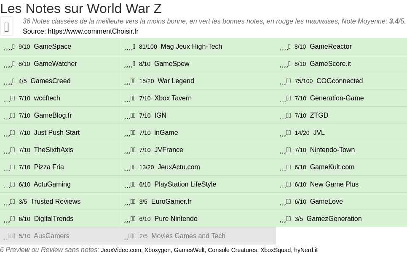Open the JeuxVideo.com preview link
The width and height of the screenshot is (407, 255).
(x=121, y=250)
